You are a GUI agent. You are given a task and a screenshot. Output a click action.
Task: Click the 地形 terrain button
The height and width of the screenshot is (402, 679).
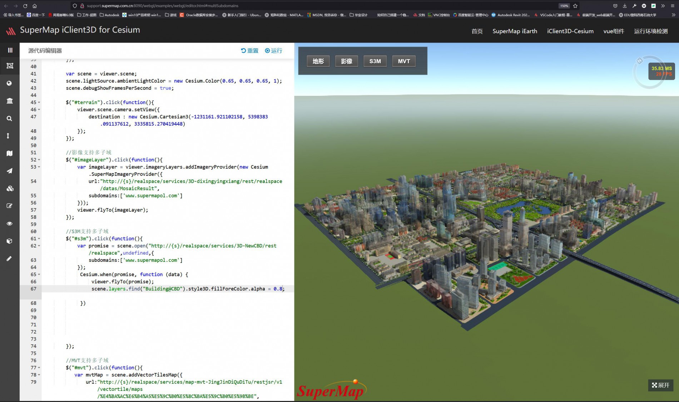318,61
